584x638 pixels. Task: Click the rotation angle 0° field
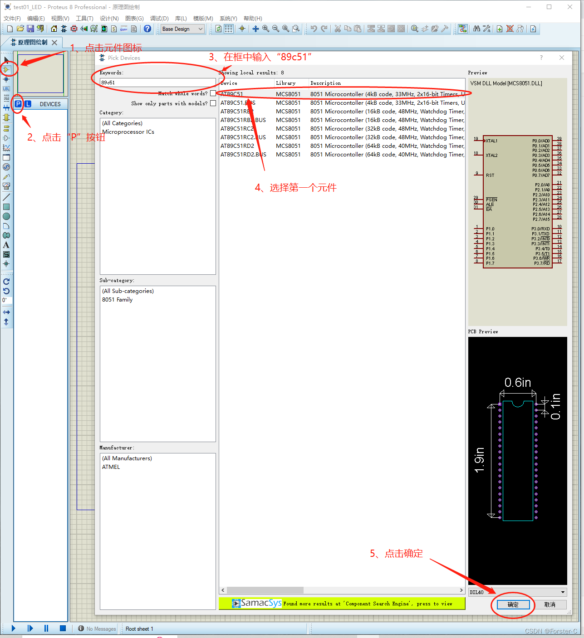click(x=7, y=300)
